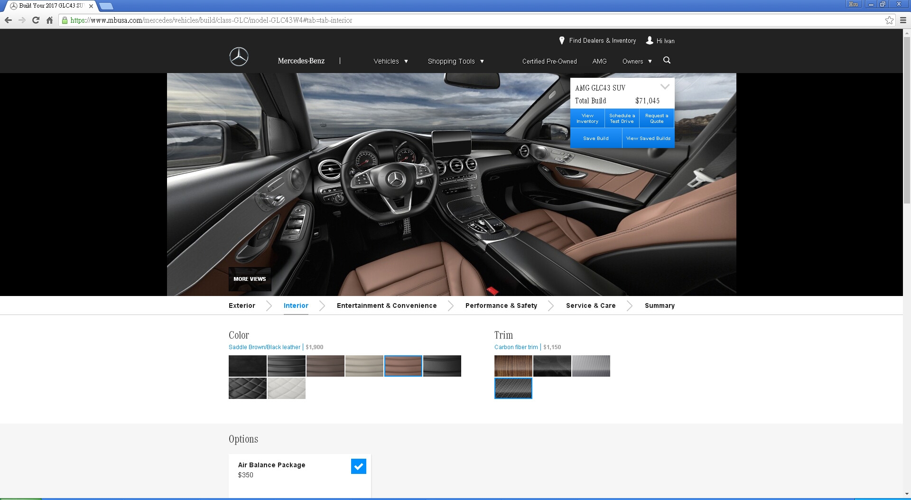
Task: Select the beige silk interior color swatch
Action: [364, 366]
